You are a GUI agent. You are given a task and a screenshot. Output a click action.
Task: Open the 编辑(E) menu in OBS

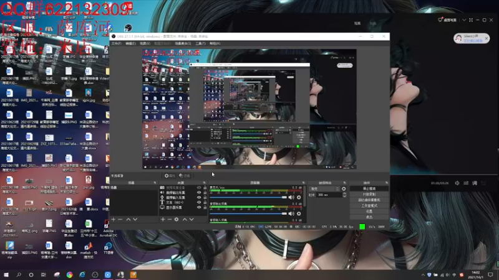pyautogui.click(x=130, y=44)
